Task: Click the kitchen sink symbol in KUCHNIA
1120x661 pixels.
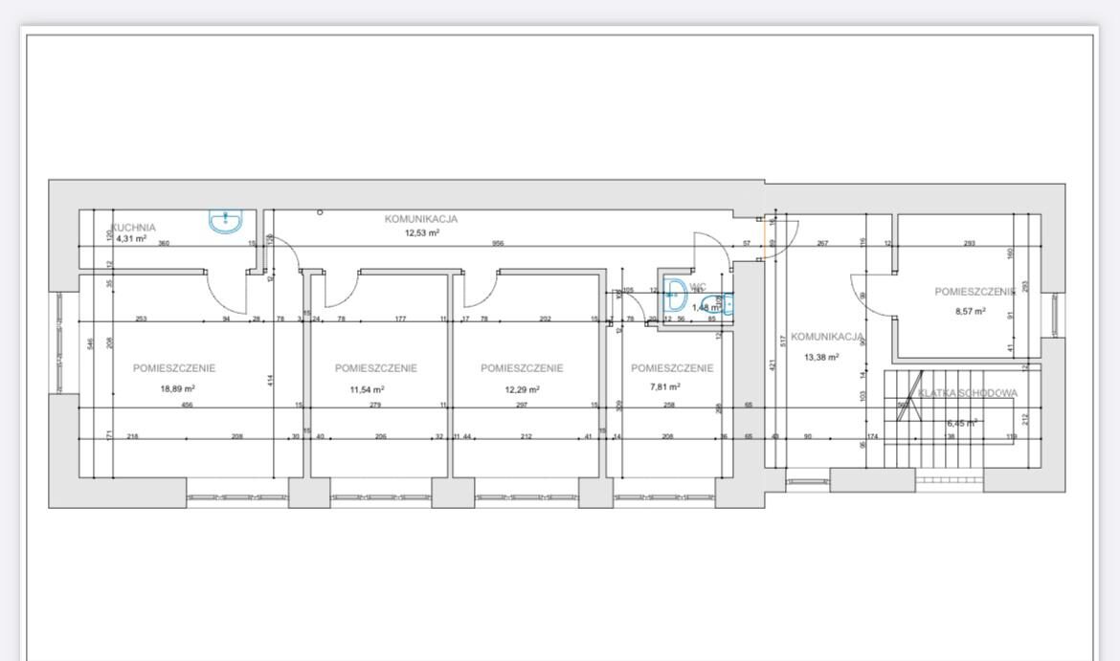Action: [226, 221]
